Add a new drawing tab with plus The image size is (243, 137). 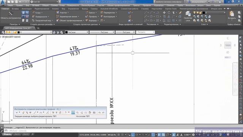pos(38,28)
